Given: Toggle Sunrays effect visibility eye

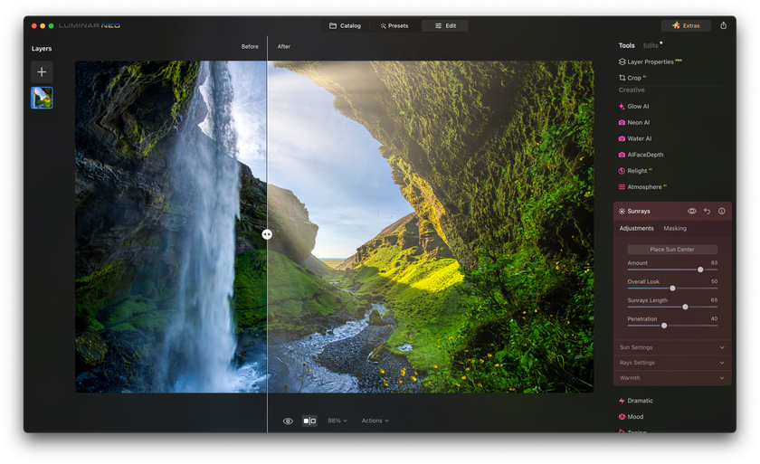Looking at the screenshot, I should pos(691,211).
